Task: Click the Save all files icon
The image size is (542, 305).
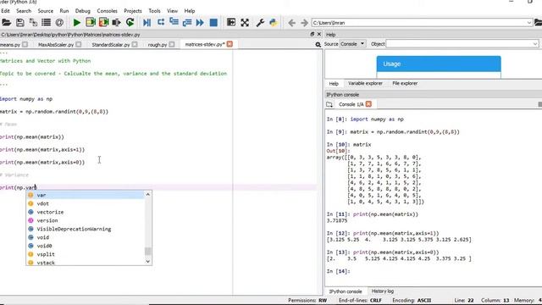Action: (33, 23)
